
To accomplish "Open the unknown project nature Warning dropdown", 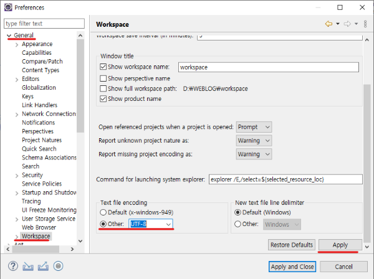I will (254, 141).
